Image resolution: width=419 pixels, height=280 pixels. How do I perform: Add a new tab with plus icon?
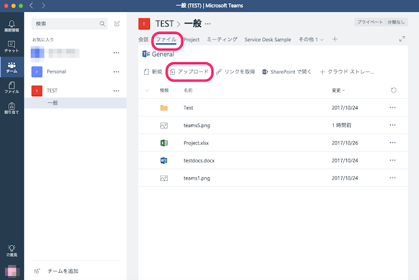(335, 39)
